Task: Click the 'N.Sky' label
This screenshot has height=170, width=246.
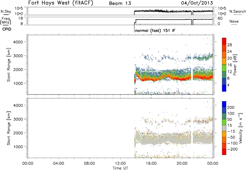Action: (x=6, y=11)
